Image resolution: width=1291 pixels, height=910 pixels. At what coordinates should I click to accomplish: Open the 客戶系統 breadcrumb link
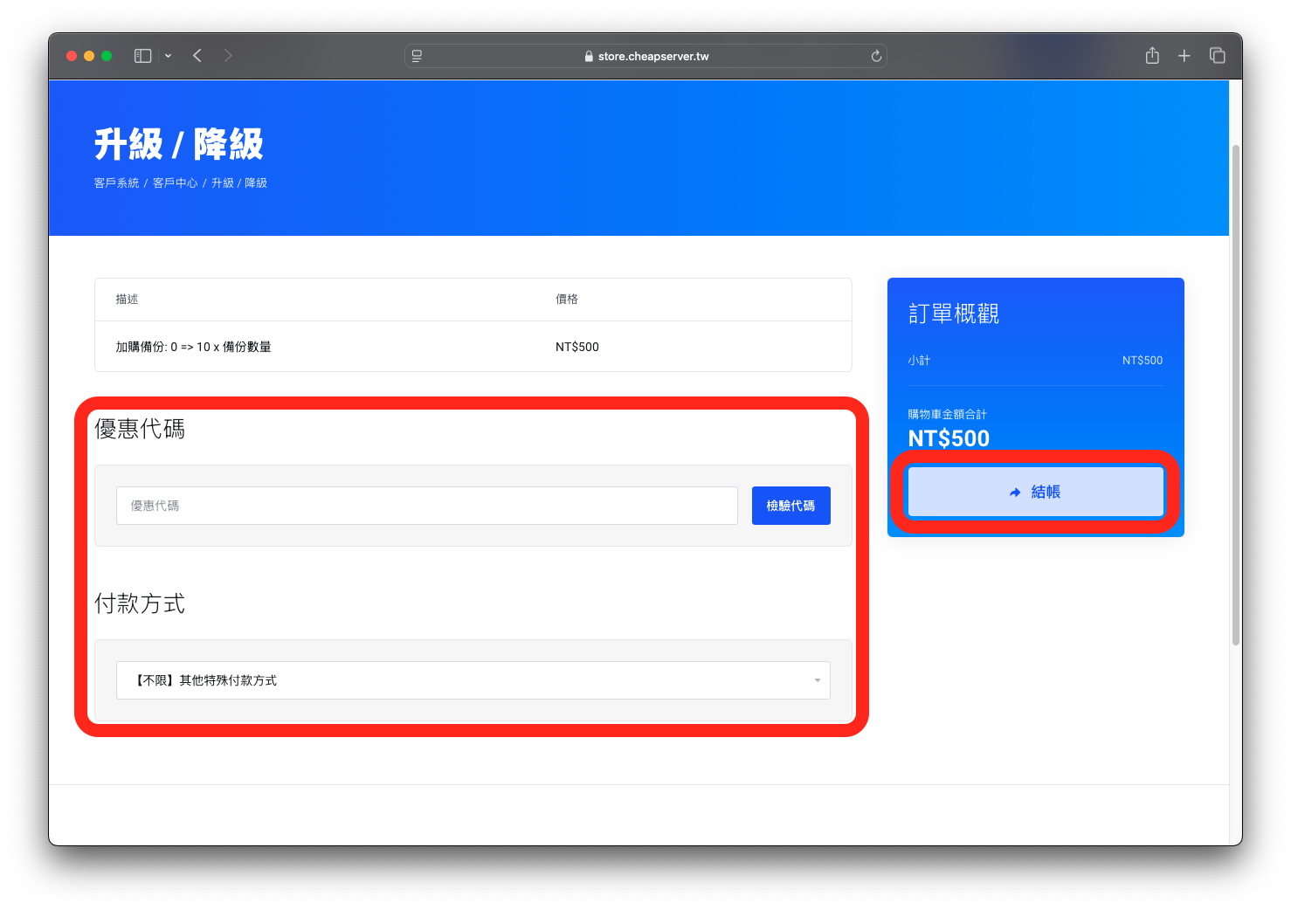click(x=116, y=183)
